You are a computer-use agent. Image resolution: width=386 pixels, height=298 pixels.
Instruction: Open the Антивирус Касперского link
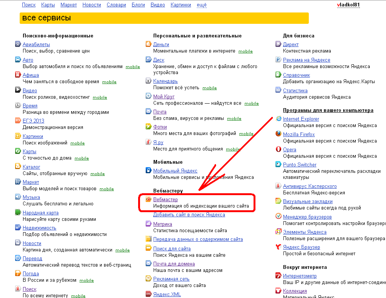310,186
